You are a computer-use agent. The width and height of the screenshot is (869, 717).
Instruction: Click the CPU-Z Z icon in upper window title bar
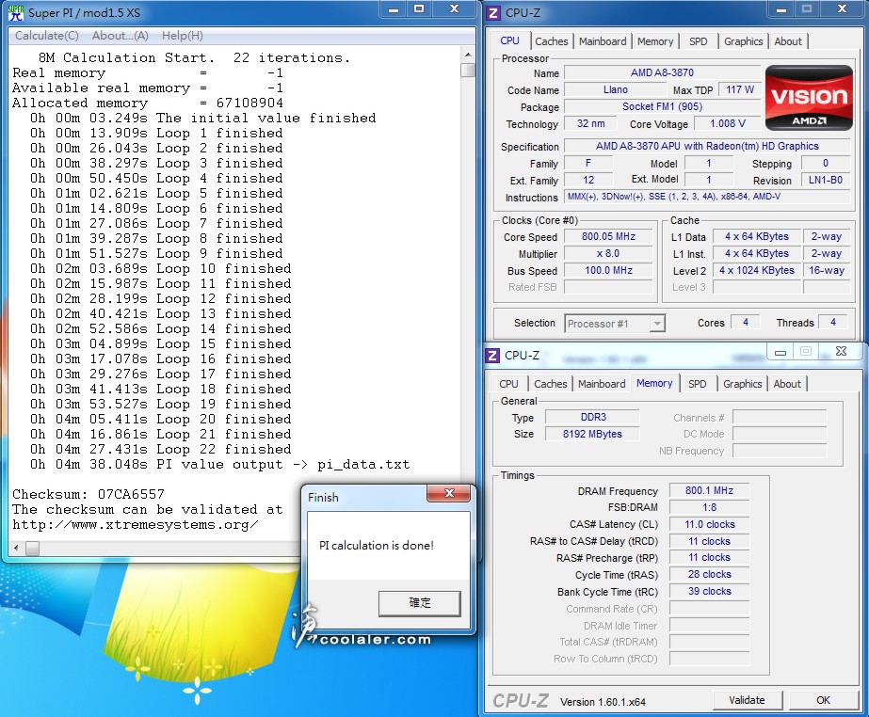493,12
